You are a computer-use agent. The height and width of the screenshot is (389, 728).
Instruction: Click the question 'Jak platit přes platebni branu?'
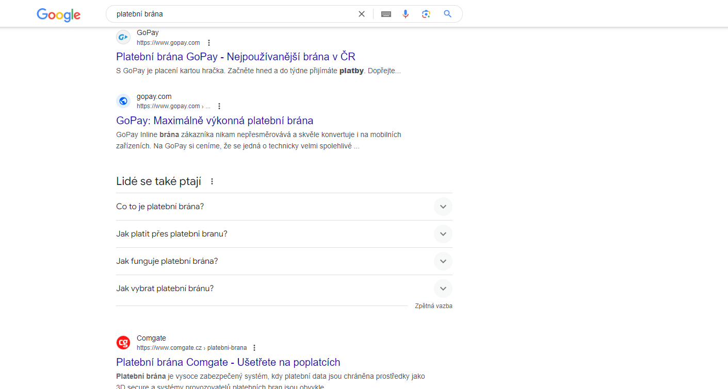click(x=172, y=234)
